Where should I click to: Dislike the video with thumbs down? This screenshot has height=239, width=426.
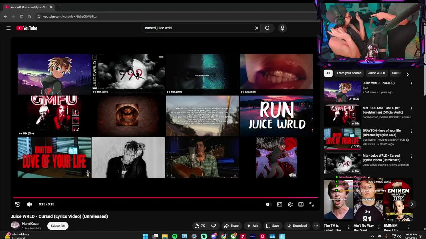pyautogui.click(x=214, y=226)
